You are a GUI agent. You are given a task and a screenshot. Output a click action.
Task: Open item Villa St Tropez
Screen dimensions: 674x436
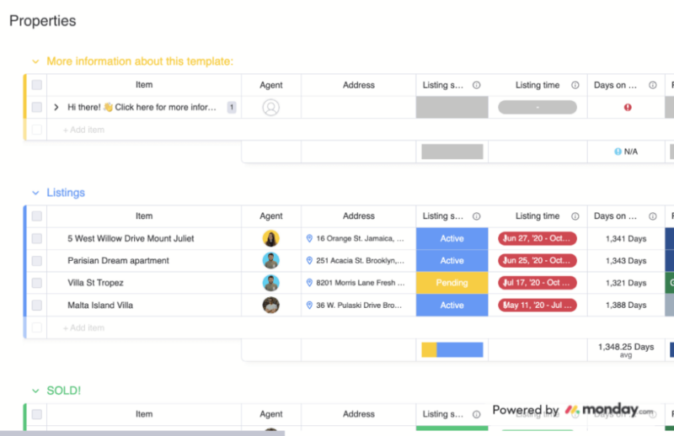(x=95, y=283)
